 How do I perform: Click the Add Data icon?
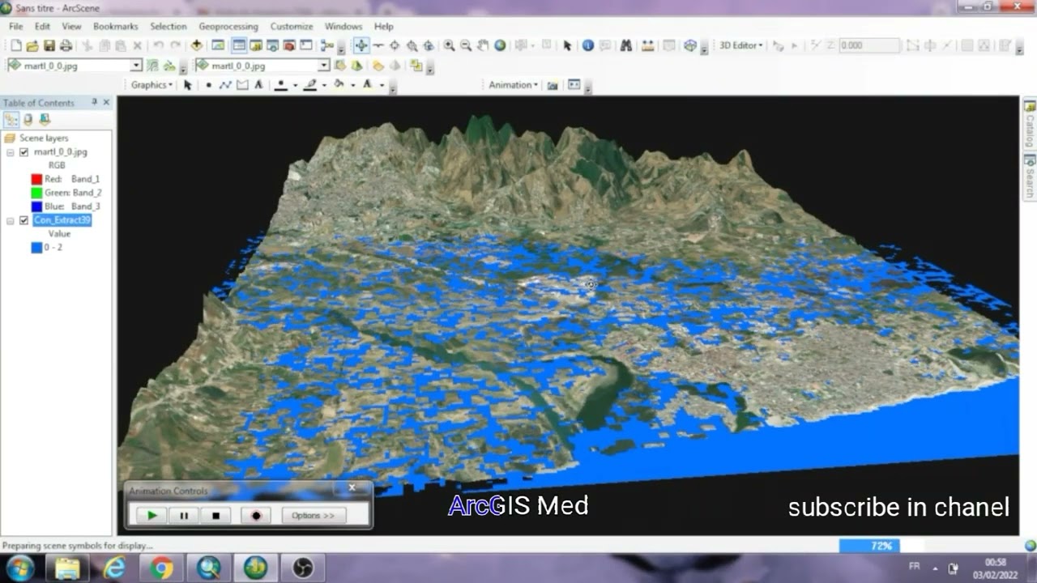click(x=197, y=46)
